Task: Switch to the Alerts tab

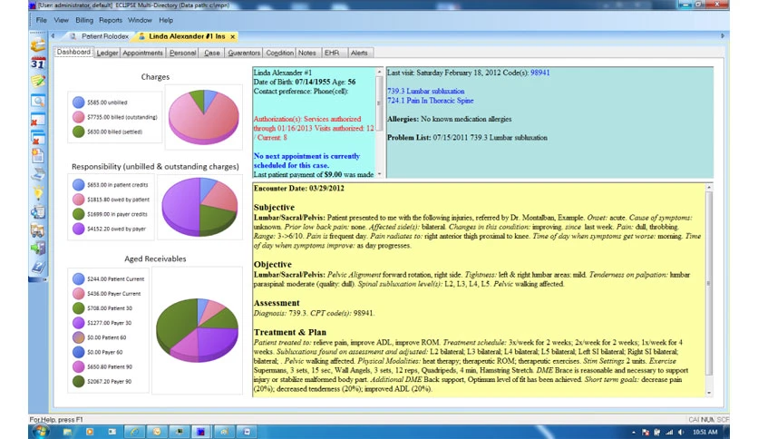Action: click(359, 53)
